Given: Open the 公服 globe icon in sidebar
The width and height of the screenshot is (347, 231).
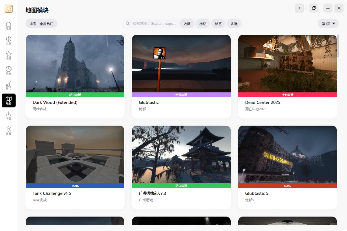Looking at the screenshot, I should (9, 40).
